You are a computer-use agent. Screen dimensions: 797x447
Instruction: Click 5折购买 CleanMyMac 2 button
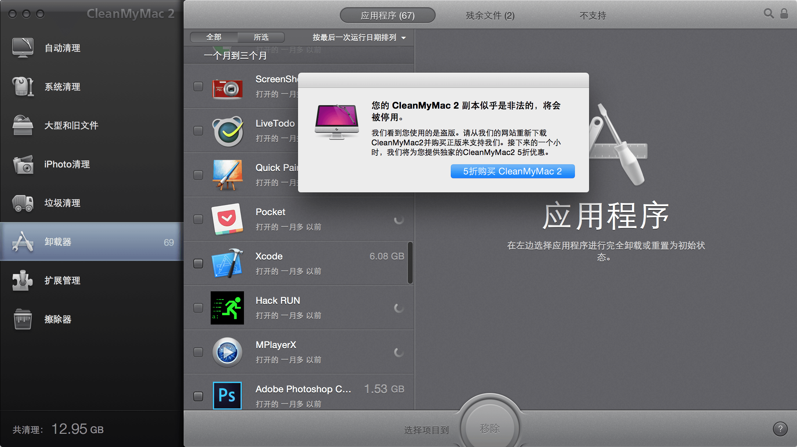point(513,171)
